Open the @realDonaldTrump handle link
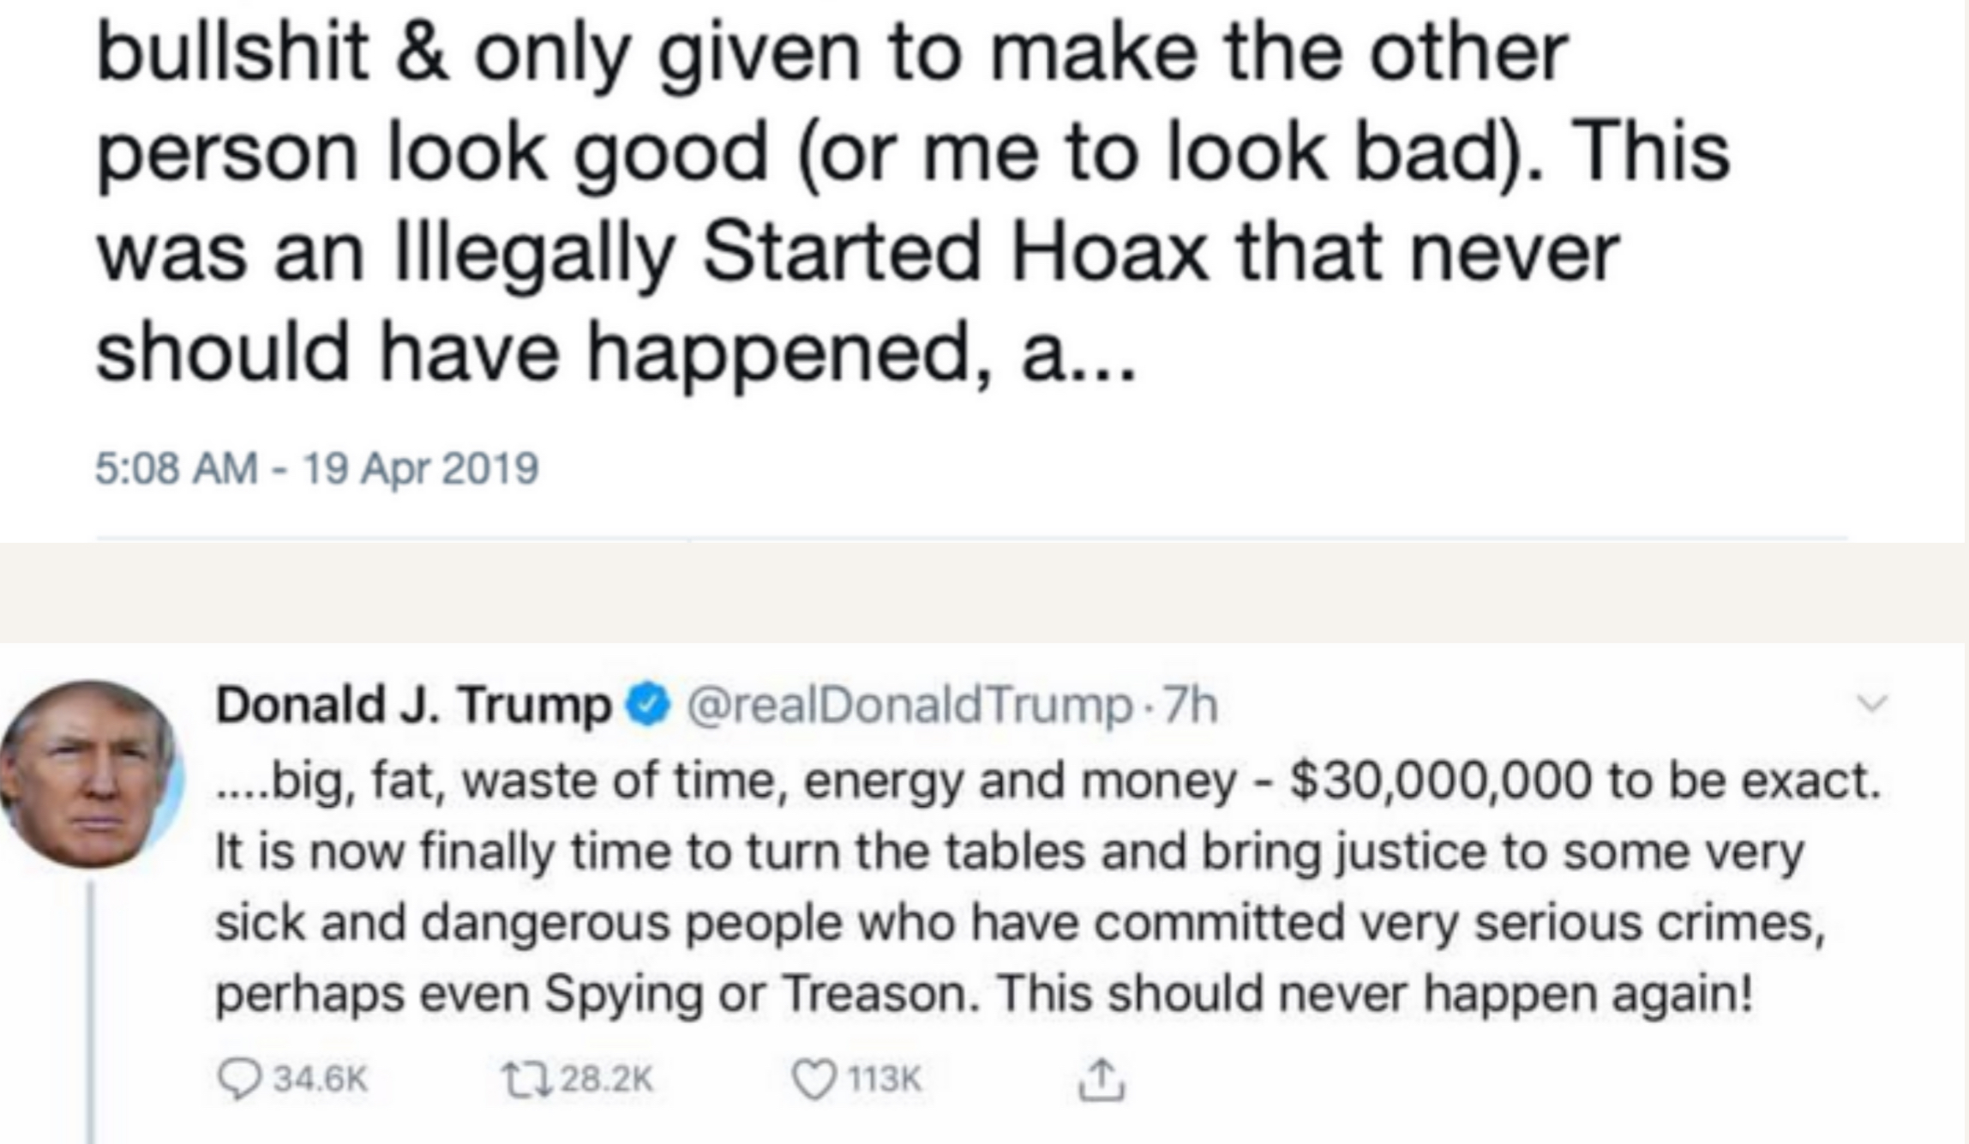This screenshot has width=1969, height=1144. click(x=909, y=706)
